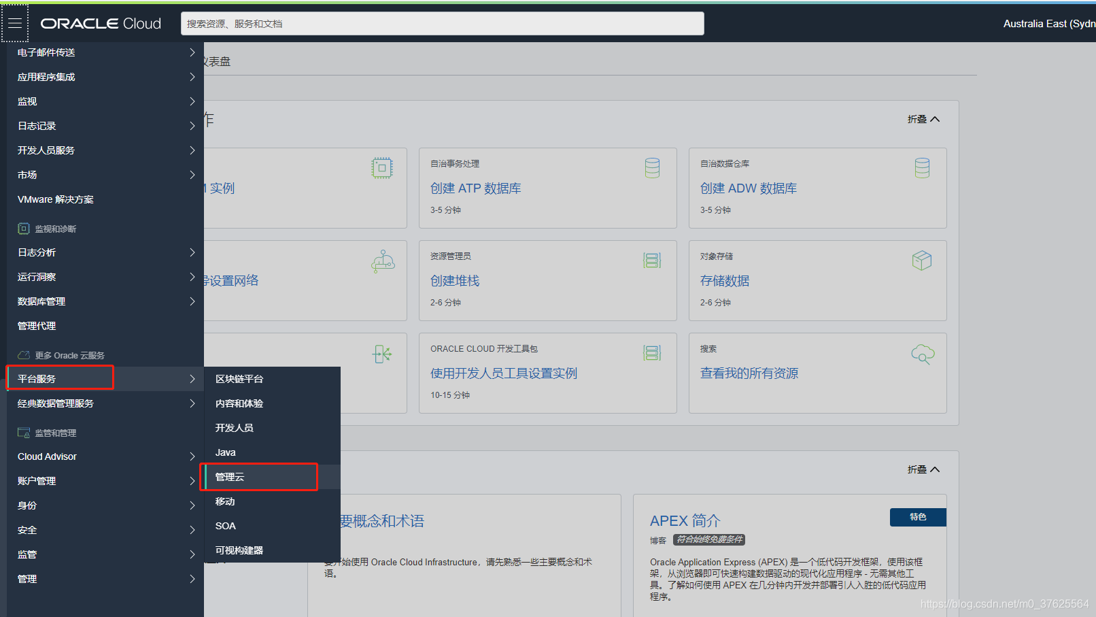Screen dimensions: 1096x617
Task: Click 存储数据 link
Action: pyautogui.click(x=725, y=281)
